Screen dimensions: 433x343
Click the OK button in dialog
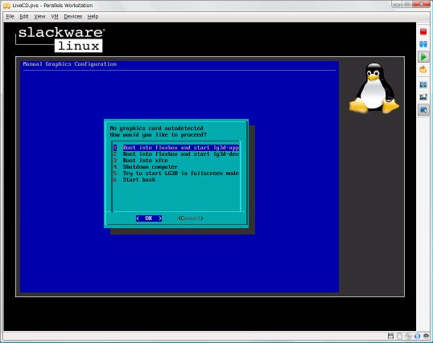click(x=149, y=218)
